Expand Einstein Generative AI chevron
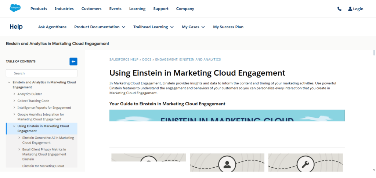The image size is (376, 178). (x=19, y=138)
